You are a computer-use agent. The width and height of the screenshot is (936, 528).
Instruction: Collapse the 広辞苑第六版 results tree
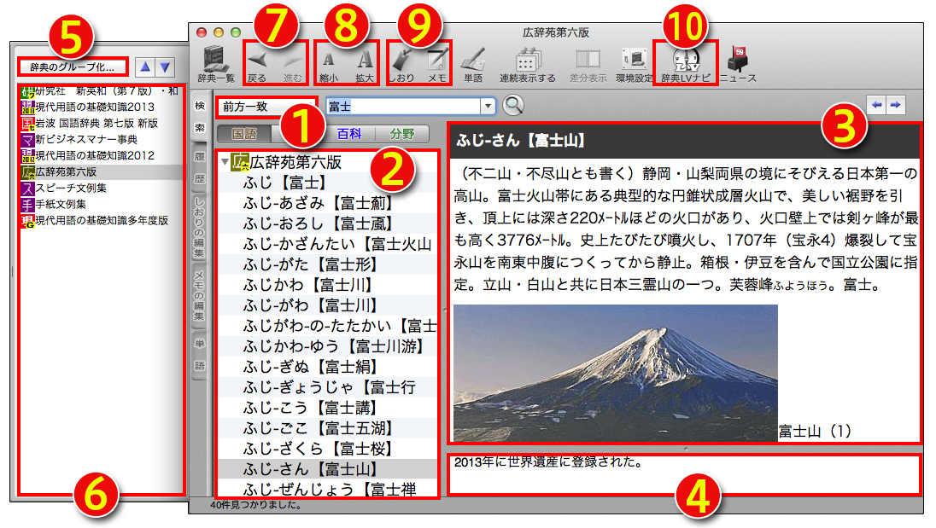(225, 161)
